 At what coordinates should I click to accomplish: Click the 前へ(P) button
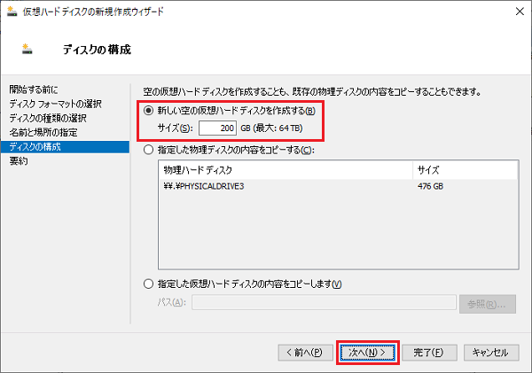pyautogui.click(x=304, y=352)
